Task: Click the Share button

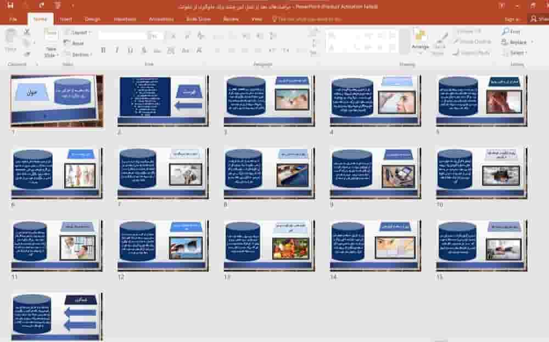Action: pos(540,19)
